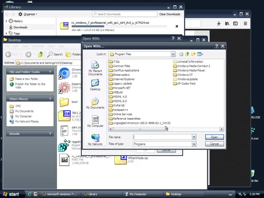Select the Common Files folder
This screenshot has height=198, width=264.
(120, 66)
